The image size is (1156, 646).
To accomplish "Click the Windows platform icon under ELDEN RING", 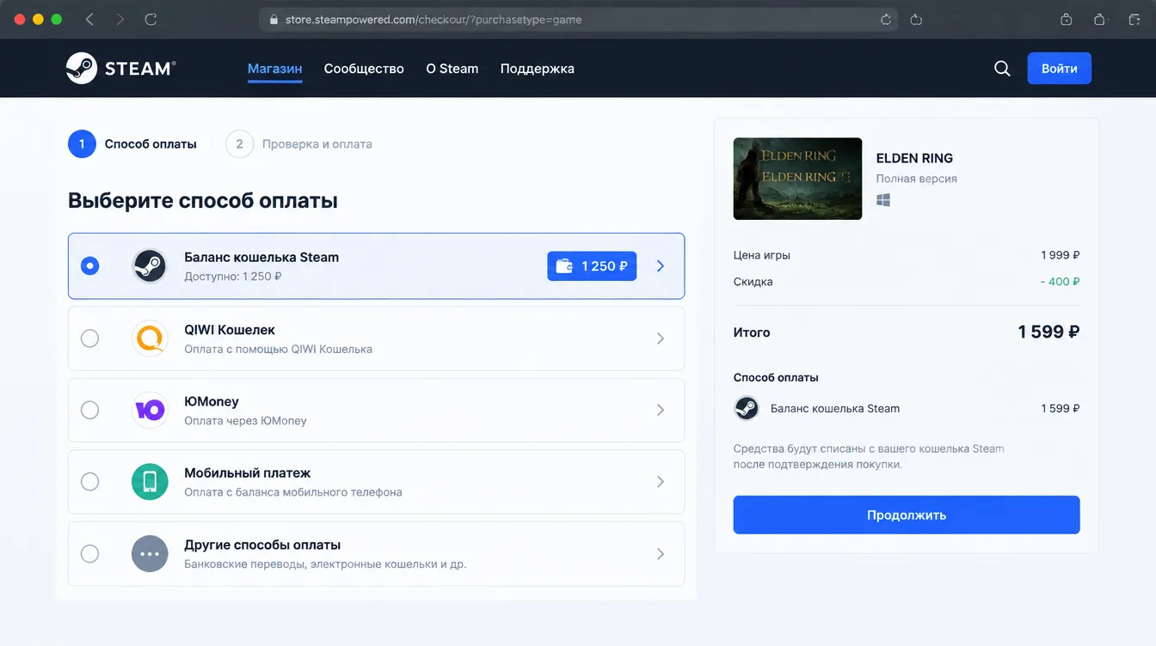I will tap(883, 200).
